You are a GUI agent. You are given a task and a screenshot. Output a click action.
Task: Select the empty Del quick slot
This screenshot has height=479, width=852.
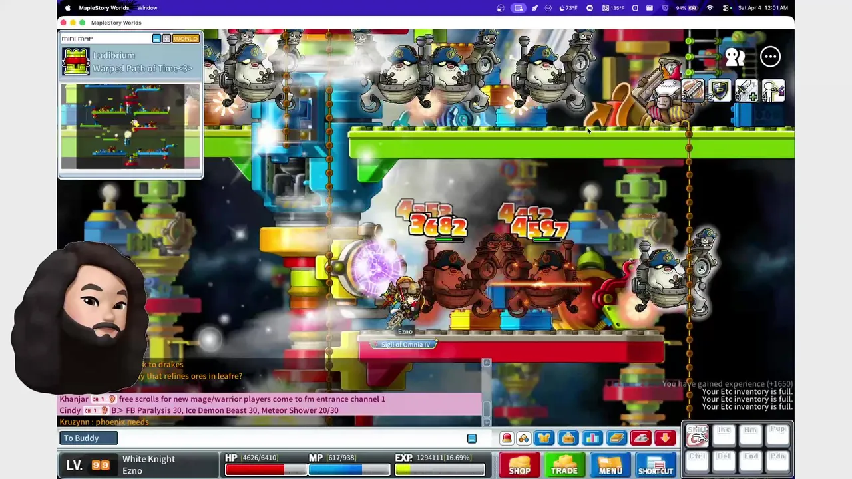(x=724, y=461)
